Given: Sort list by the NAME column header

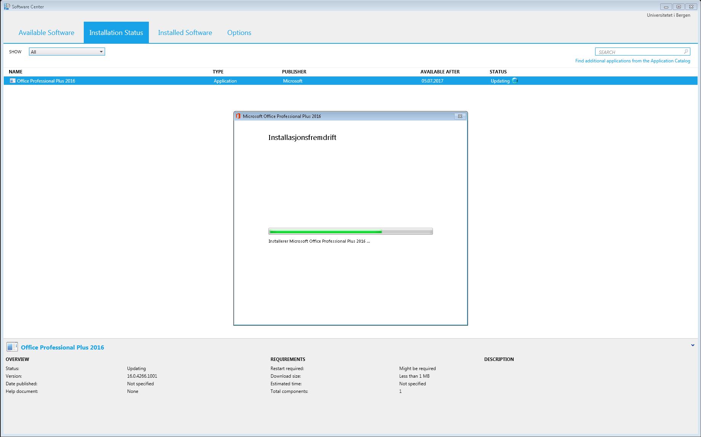Looking at the screenshot, I should 16,72.
